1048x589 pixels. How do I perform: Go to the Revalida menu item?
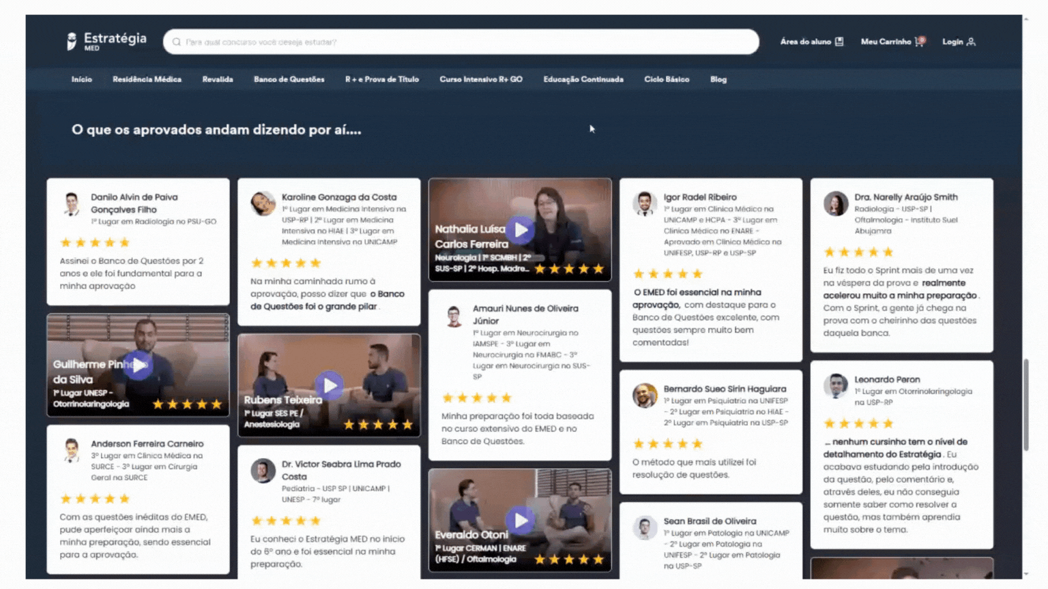coord(218,79)
